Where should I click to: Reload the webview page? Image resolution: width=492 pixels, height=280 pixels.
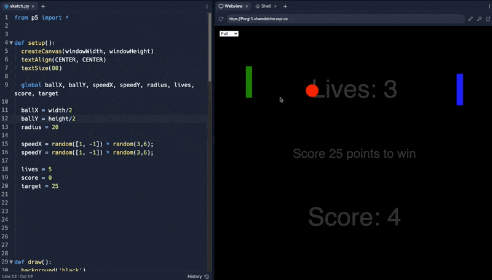(221, 19)
